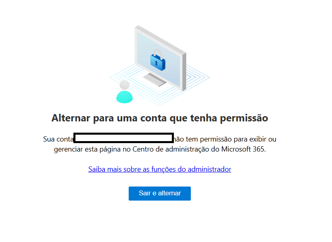This screenshot has height=242, width=332.
Task: Click the word 'permissão' in the heading
Action: coord(244,118)
